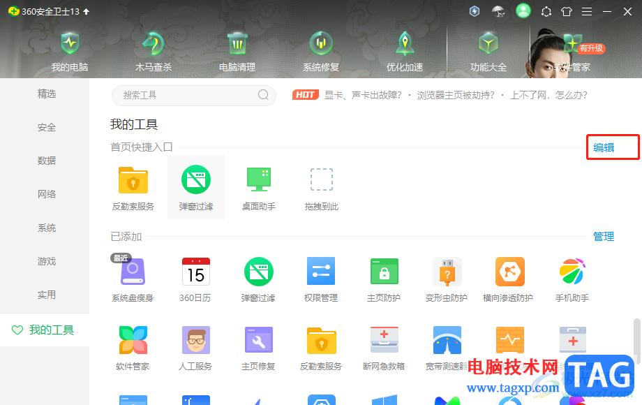Open the main hamburger menu
The width and height of the screenshot is (642, 405).
(x=587, y=11)
